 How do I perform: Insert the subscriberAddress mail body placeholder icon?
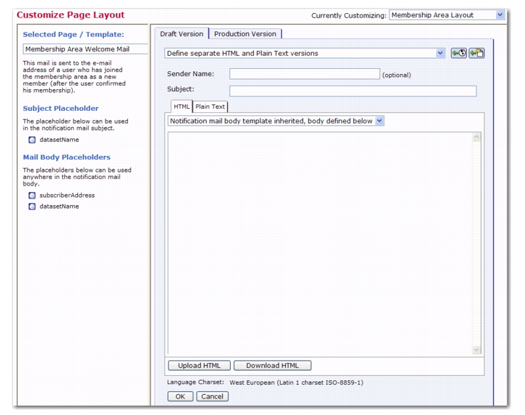(32, 195)
